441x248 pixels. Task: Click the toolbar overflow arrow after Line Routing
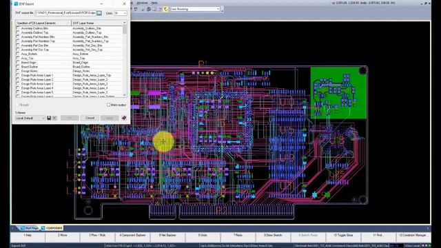pyautogui.click(x=223, y=10)
